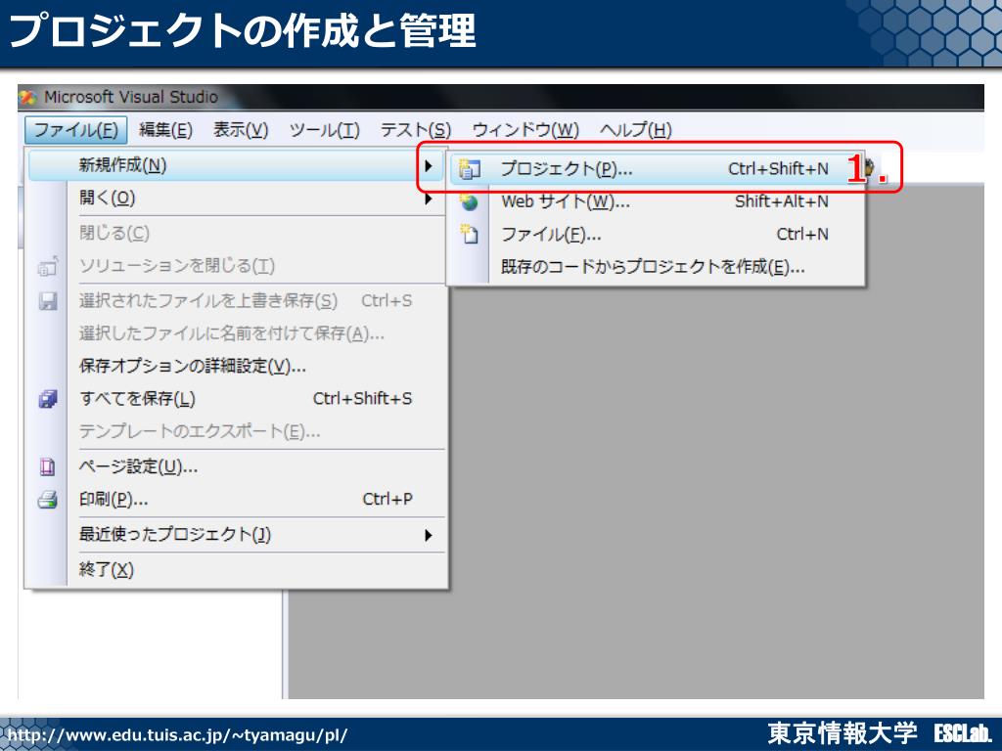
Task: Expand the 新規作成(N) submenu arrow
Action: pos(429,166)
